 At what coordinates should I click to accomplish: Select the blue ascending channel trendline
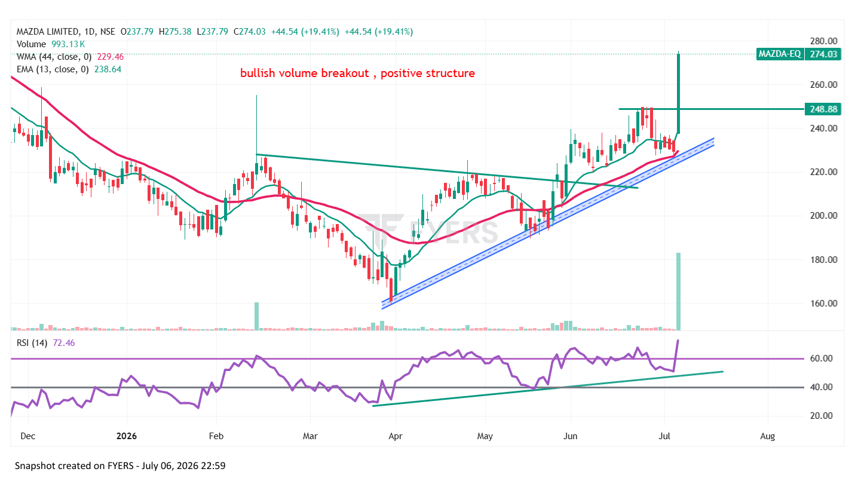(548, 224)
